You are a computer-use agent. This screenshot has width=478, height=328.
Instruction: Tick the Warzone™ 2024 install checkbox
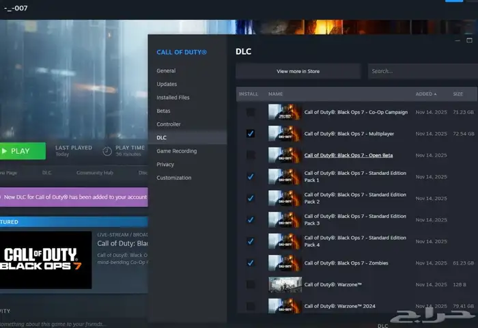pyautogui.click(x=251, y=306)
